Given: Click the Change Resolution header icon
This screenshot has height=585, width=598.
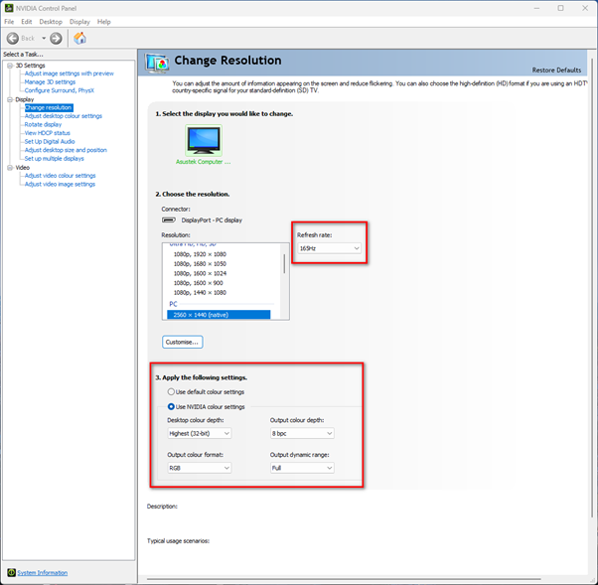Looking at the screenshot, I should point(158,64).
